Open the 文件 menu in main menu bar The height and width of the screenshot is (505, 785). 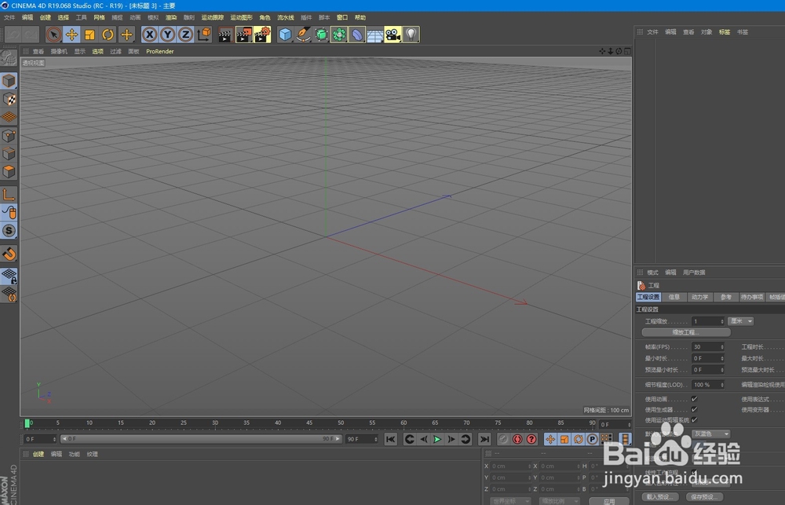[x=9, y=17]
